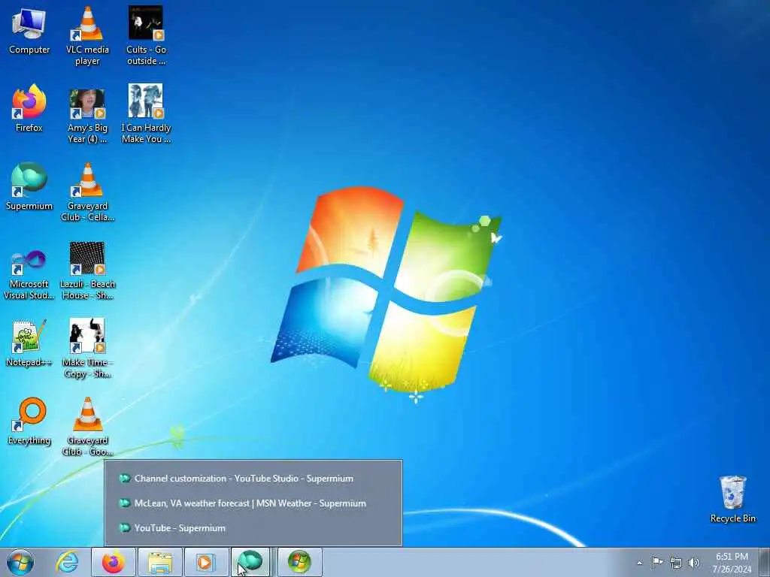Click the Show desktop strip
The image size is (770, 577).
click(764, 562)
